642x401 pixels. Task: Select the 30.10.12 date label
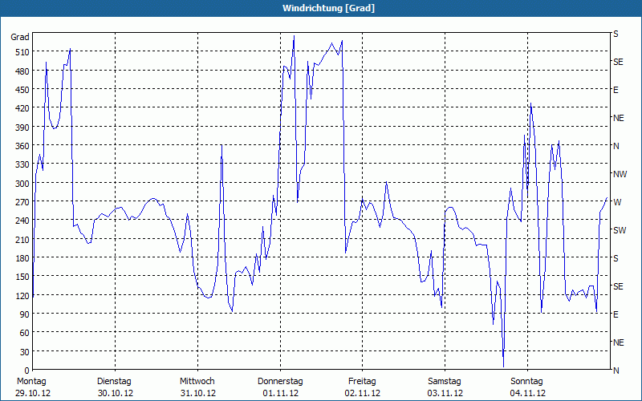[x=116, y=393]
